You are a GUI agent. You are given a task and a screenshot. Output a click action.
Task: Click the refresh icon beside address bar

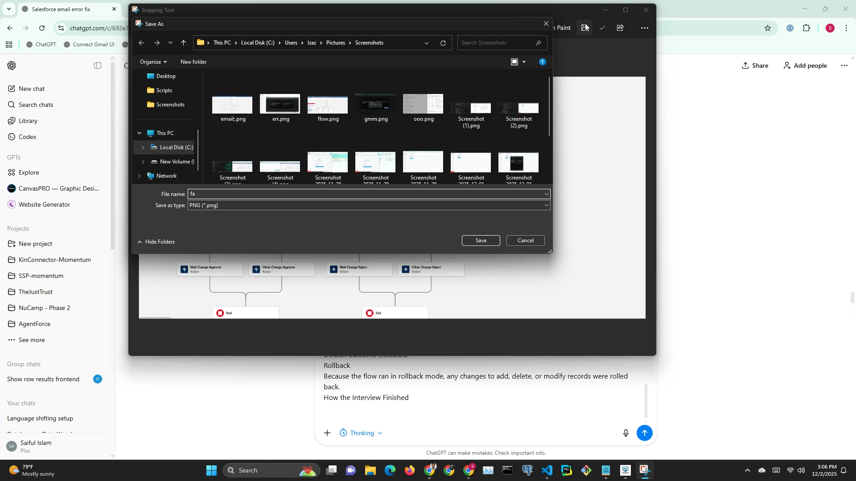click(443, 43)
